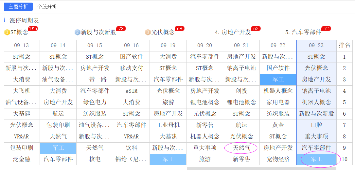Click the 工业母机 cell
Screen dimensions: 355x170
[168, 125]
